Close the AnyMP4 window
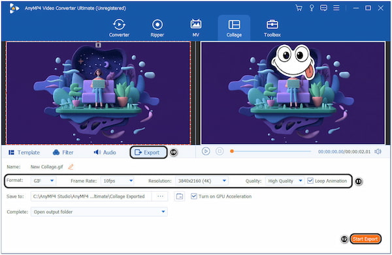Viewport: 392px width, 255px height. click(x=380, y=8)
